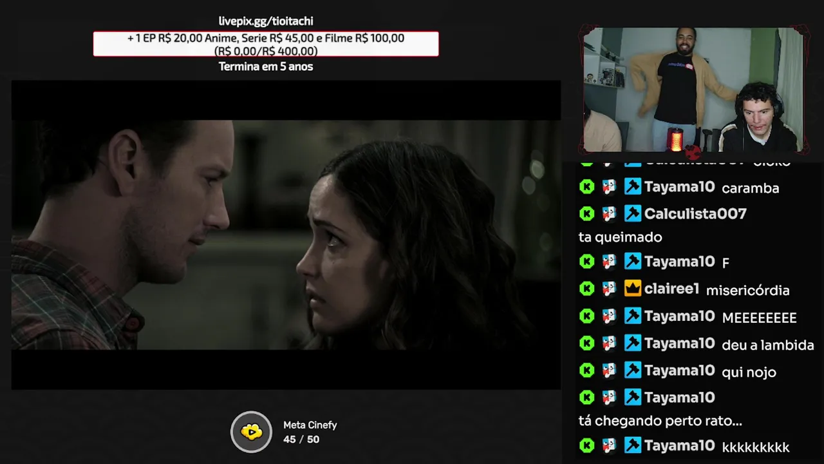
Task: Click the red-white badge on the "deu a lambida" row
Action: point(609,343)
